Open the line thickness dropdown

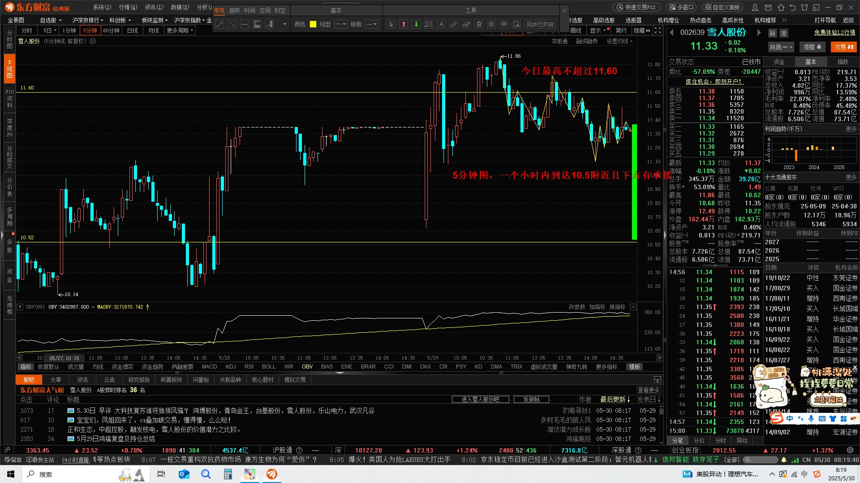coord(372,25)
